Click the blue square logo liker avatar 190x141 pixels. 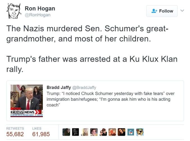tap(131, 132)
